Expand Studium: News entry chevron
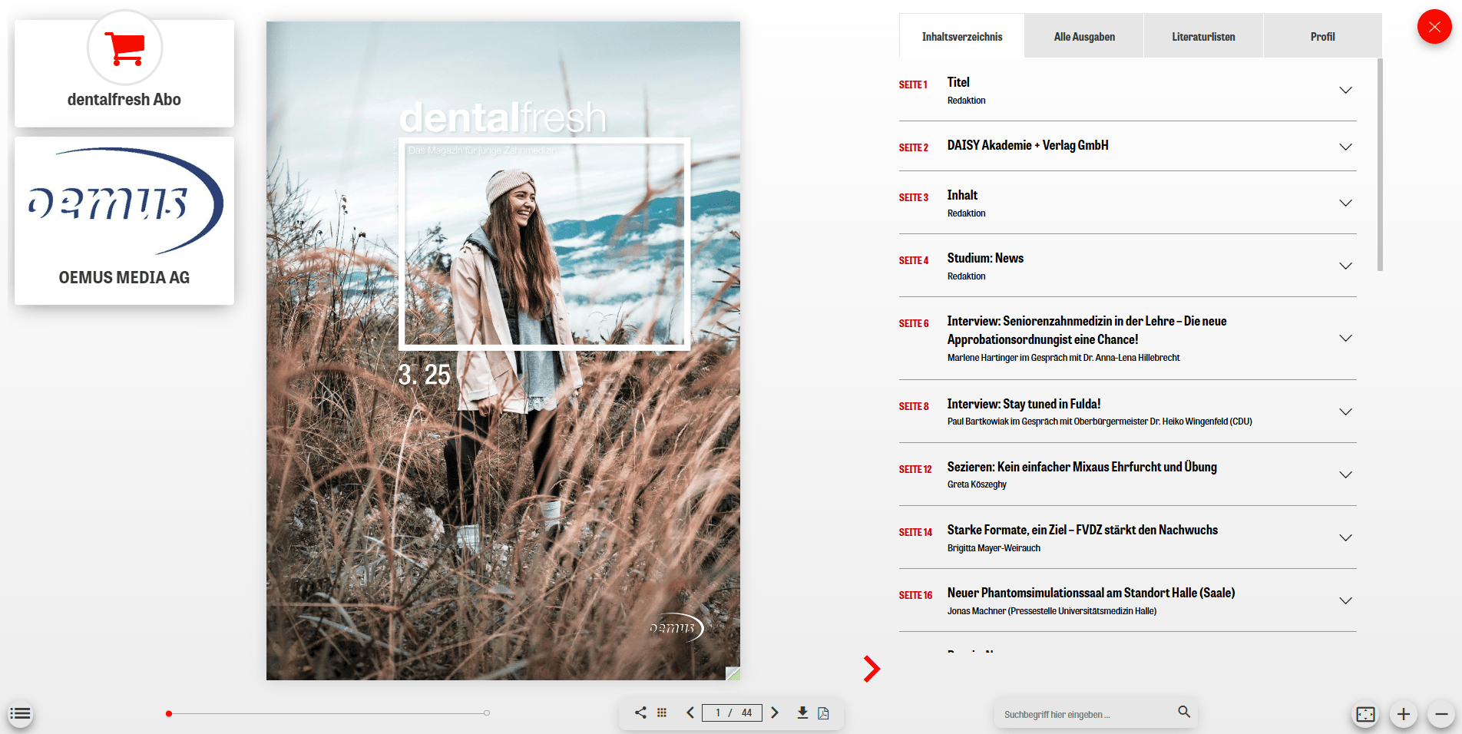The image size is (1462, 734). click(1345, 266)
